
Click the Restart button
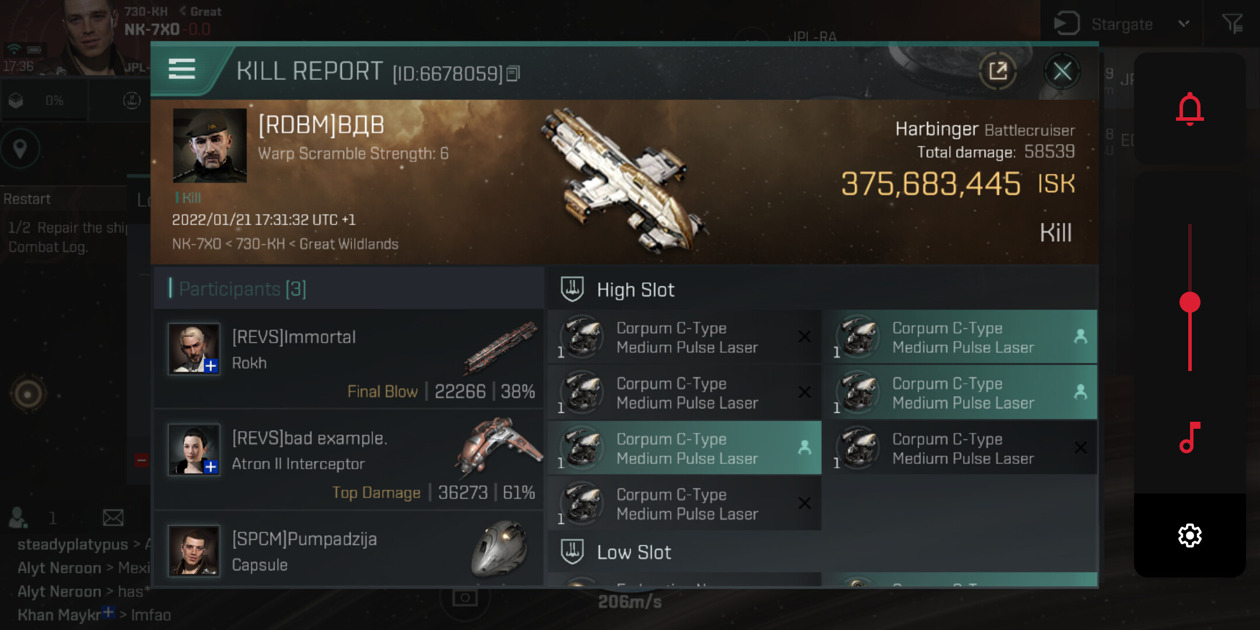(x=27, y=199)
